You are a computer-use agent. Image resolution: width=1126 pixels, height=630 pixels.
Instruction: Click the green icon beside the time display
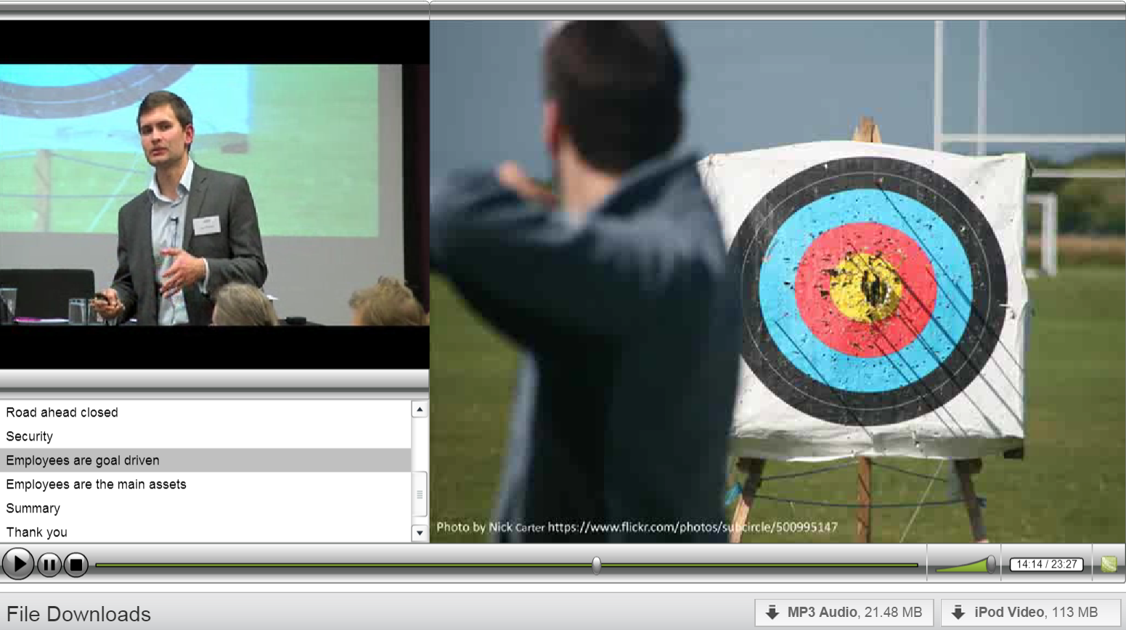1109,564
